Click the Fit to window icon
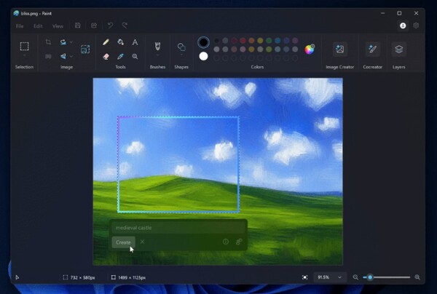Screen dimensions: 437x294 point(305,277)
